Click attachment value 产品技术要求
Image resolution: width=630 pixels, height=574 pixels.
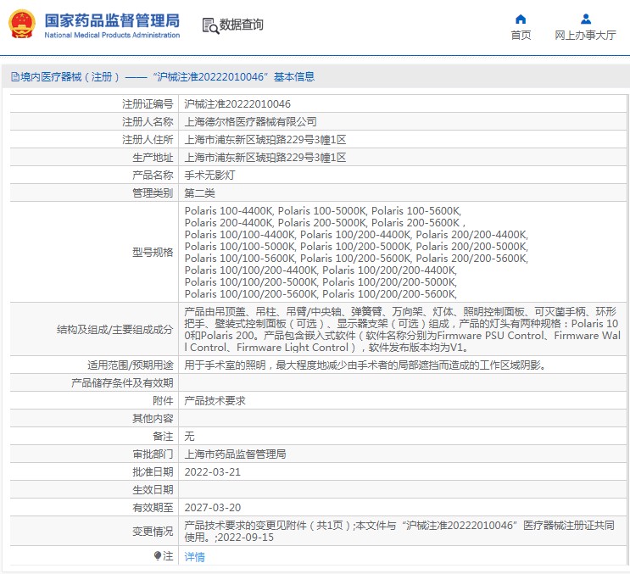point(215,401)
